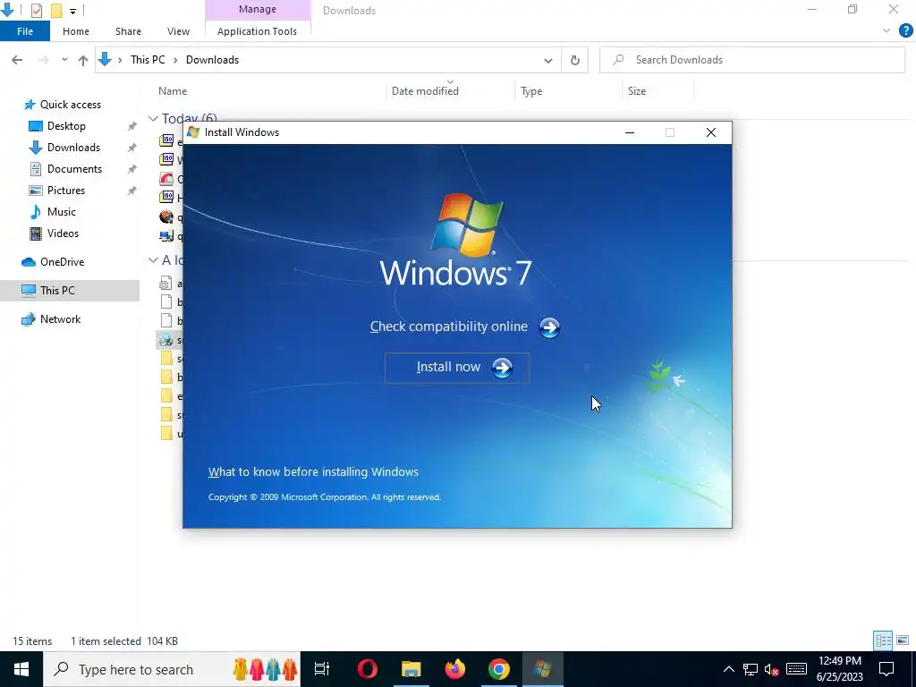The height and width of the screenshot is (687, 916).
Task: Open the recent locations dropdown
Action: pyautogui.click(x=64, y=60)
